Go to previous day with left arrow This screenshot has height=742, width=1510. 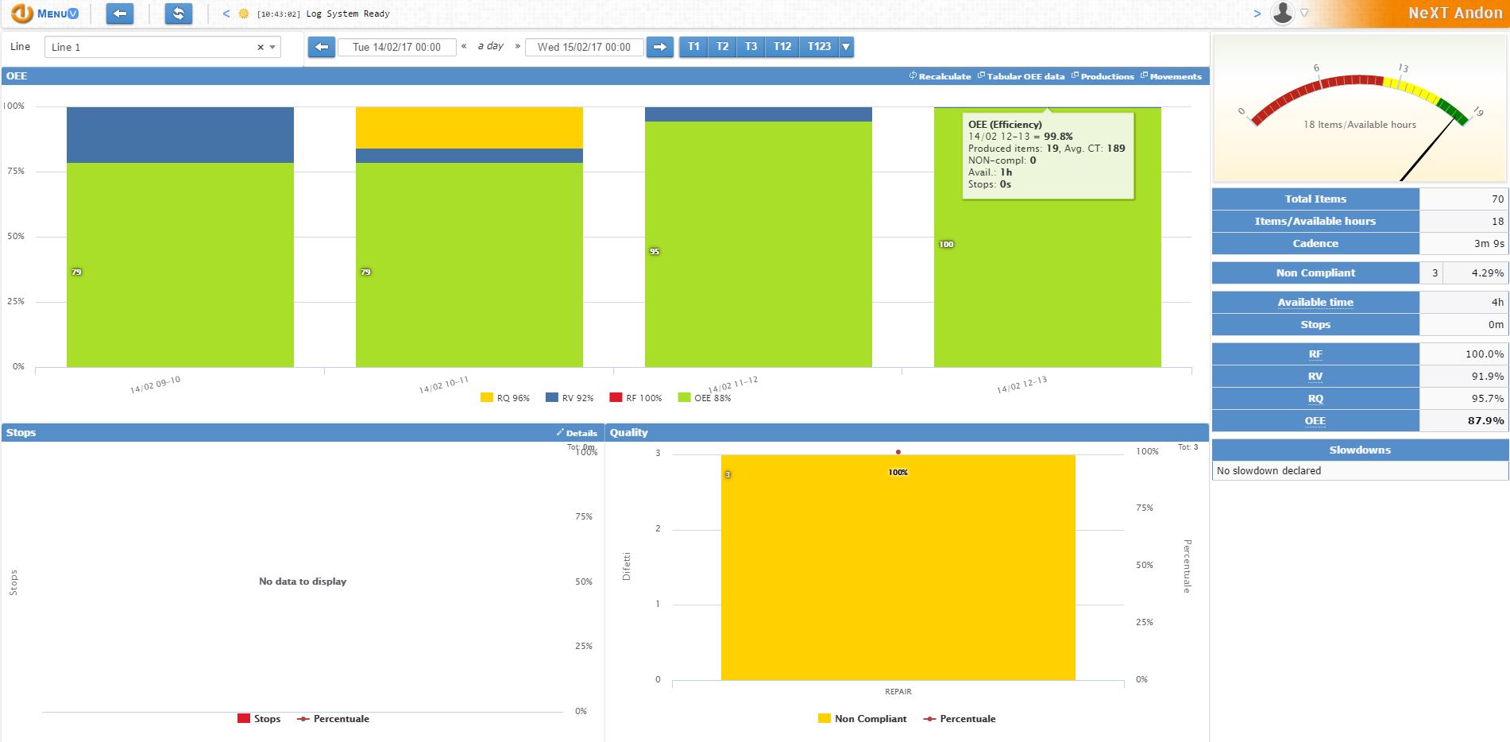[321, 47]
